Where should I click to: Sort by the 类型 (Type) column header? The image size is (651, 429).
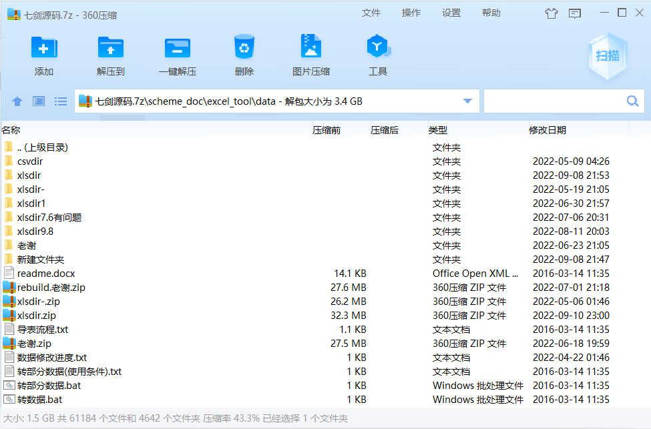437,130
